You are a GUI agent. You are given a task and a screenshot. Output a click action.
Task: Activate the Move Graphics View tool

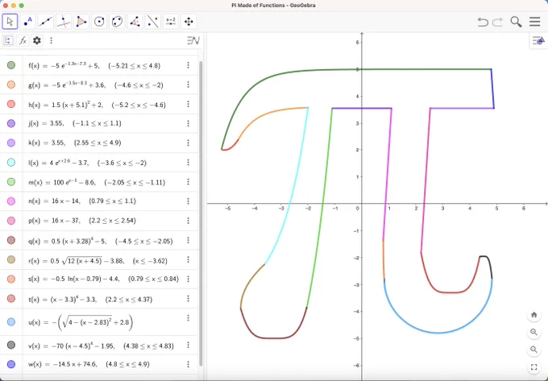[189, 22]
